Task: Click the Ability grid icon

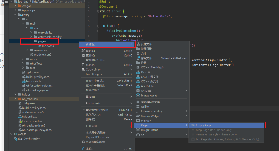Action: click(138, 107)
